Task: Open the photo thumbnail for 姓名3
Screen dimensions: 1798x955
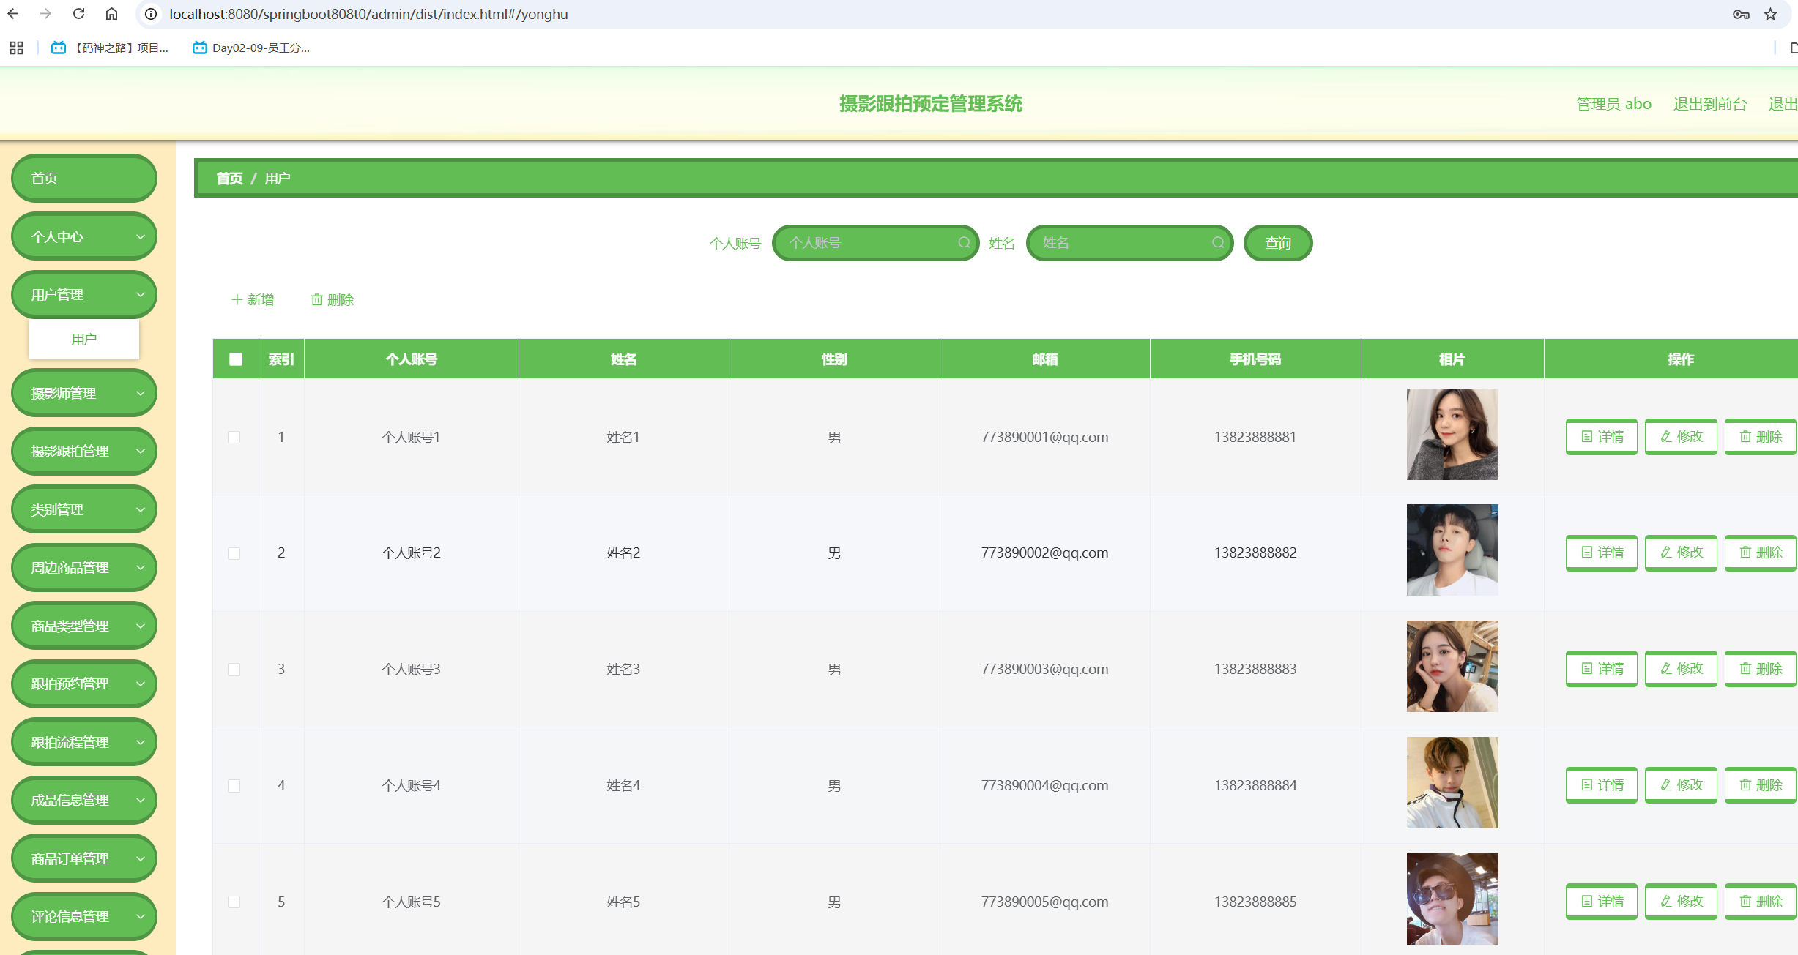Action: [1452, 667]
